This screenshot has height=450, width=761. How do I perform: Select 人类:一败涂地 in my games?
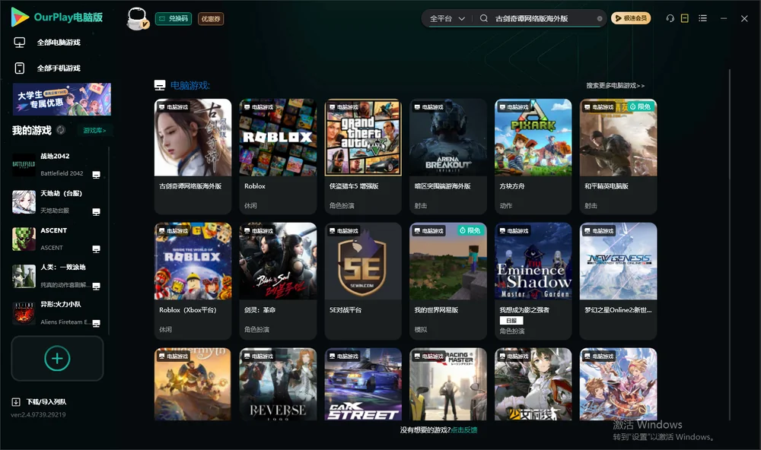[57, 277]
